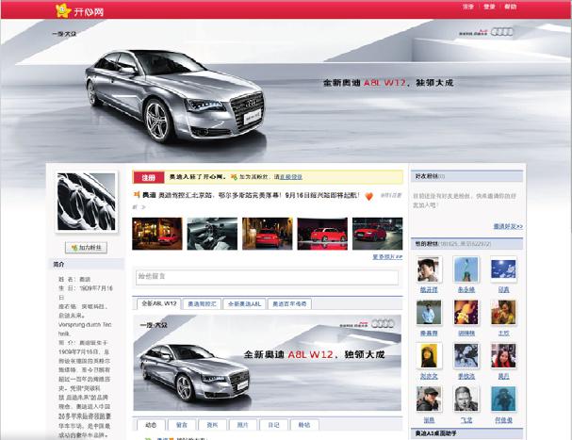Select the 全新A8L W12 tab
This screenshot has height=440, width=572.
(158, 303)
